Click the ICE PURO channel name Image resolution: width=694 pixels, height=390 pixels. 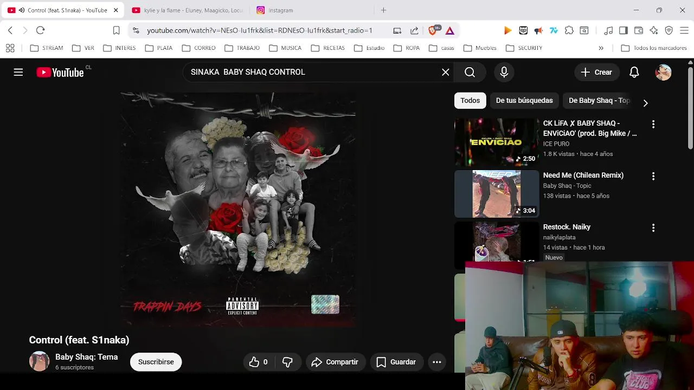556,144
